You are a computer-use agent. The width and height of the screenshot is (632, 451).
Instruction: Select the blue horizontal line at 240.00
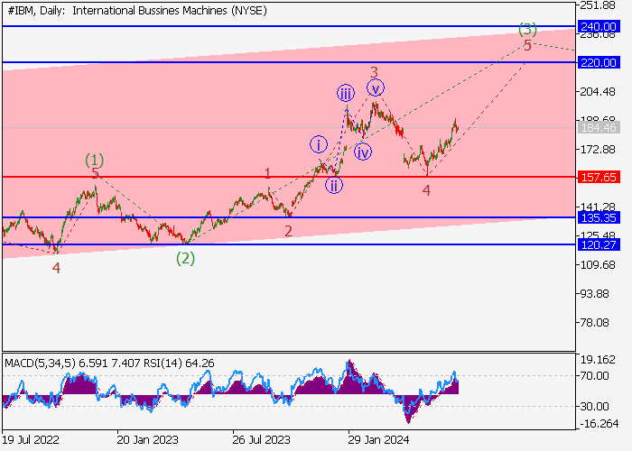(289, 26)
